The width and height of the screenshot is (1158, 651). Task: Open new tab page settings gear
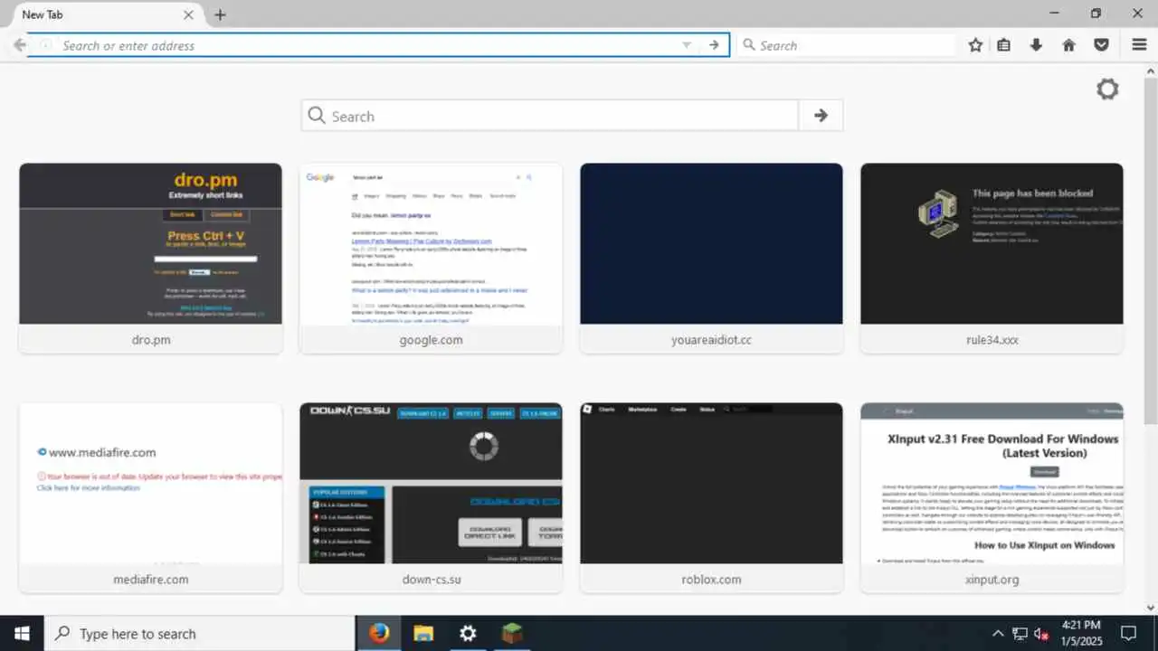point(1107,89)
